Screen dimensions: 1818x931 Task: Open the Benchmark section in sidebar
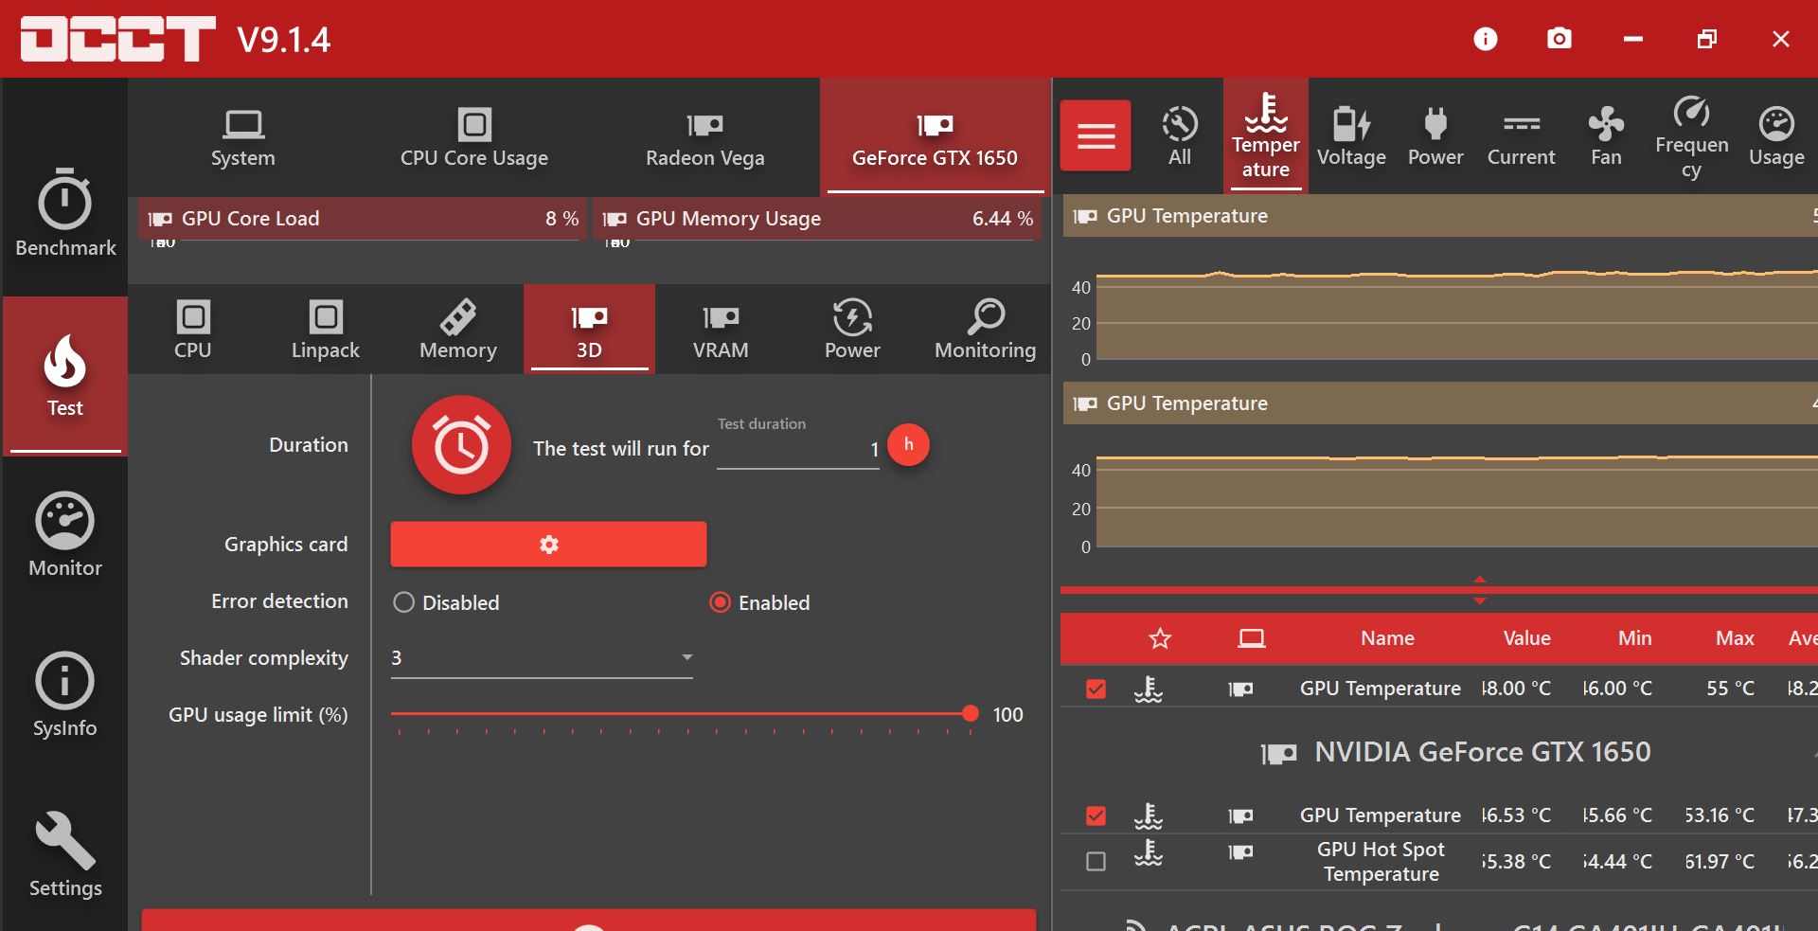coord(64,213)
